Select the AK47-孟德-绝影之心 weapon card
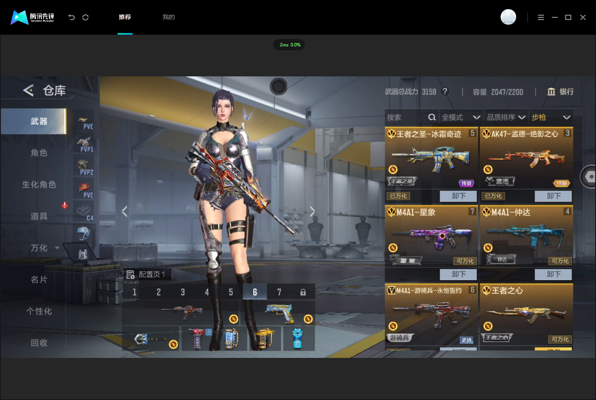 526,158
